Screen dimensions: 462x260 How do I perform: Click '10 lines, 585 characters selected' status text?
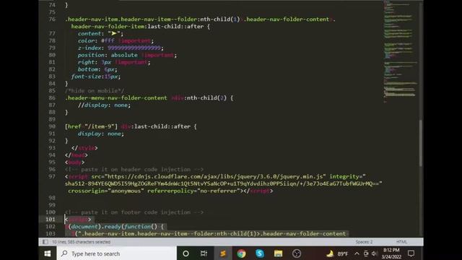click(x=81, y=242)
